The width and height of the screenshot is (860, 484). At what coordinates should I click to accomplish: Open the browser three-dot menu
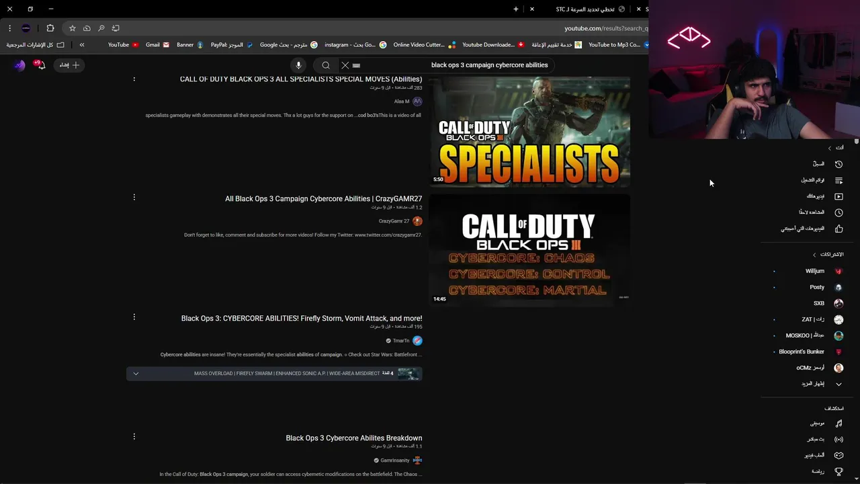[x=9, y=28]
